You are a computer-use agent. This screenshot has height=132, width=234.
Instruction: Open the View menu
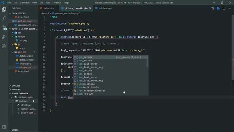click(34, 3)
